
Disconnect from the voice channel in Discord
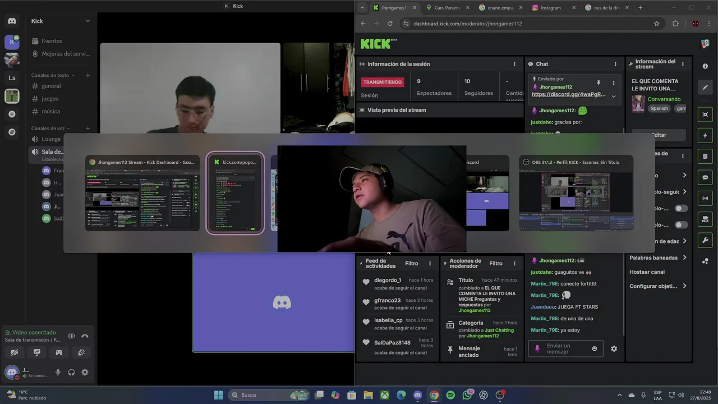click(x=85, y=336)
